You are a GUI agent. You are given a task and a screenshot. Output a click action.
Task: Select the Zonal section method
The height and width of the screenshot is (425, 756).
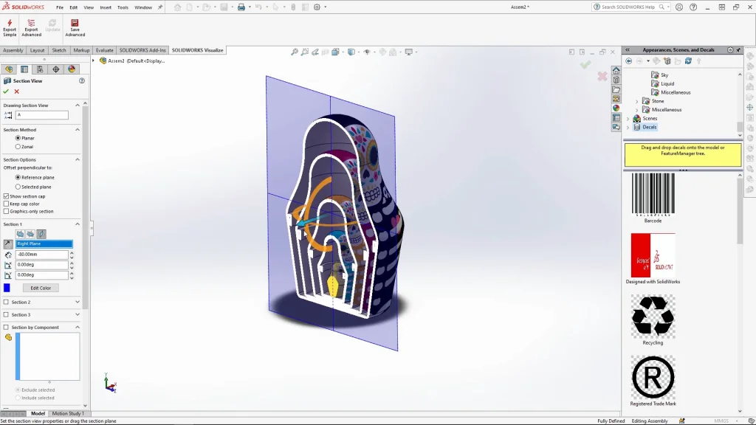click(x=18, y=147)
